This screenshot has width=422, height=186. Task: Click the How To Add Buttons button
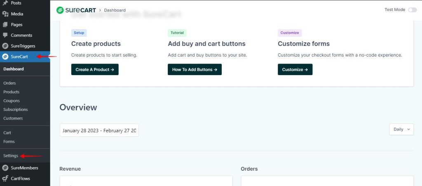[x=195, y=70]
